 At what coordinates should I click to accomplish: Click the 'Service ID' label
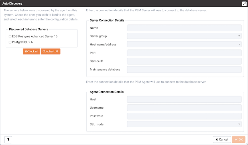96,61
